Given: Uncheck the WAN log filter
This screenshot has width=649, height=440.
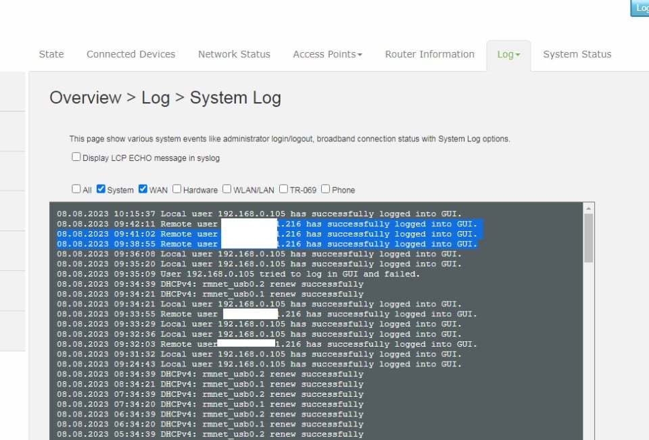Looking at the screenshot, I should (143, 189).
